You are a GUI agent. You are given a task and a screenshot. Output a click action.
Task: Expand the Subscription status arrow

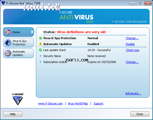tap(41, 62)
